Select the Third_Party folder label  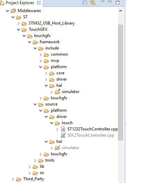point(34,179)
